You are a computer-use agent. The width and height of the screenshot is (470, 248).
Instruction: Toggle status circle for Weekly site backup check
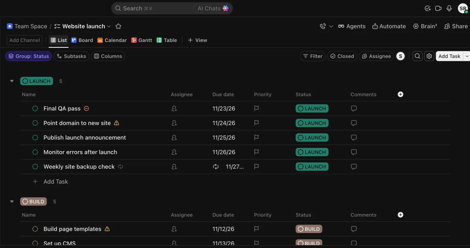coord(35,167)
